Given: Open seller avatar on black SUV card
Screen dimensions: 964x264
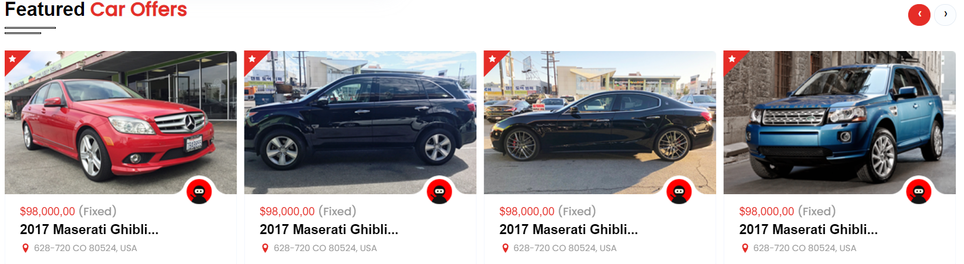Looking at the screenshot, I should (x=439, y=192).
